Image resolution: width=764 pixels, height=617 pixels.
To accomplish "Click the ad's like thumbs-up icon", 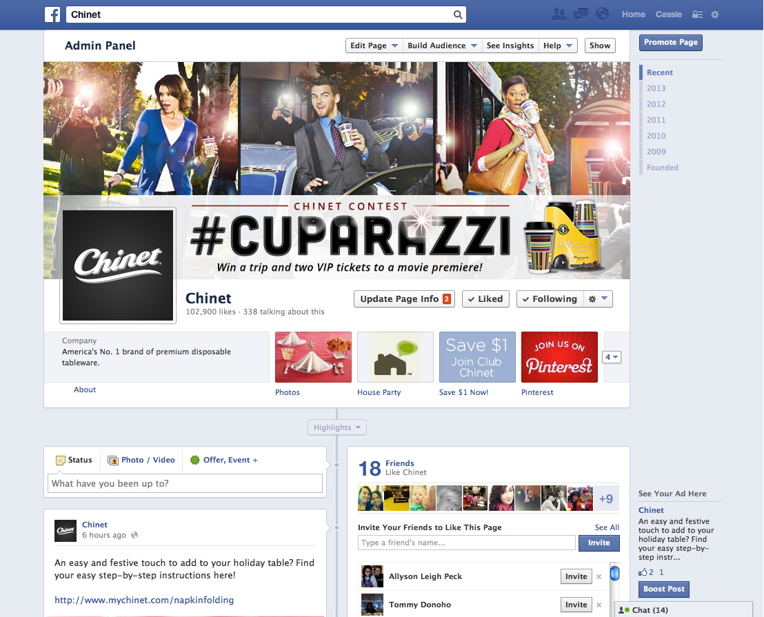I will tap(643, 572).
